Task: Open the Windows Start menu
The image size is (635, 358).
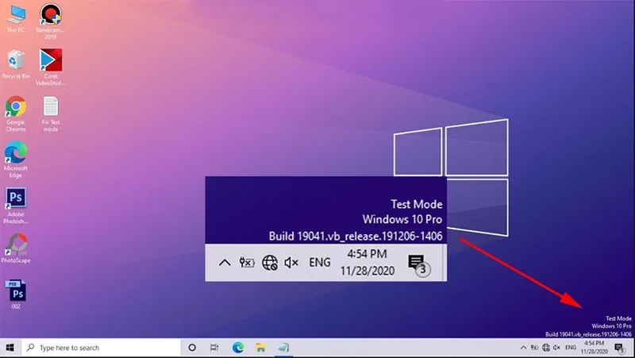Action: [x=10, y=348]
